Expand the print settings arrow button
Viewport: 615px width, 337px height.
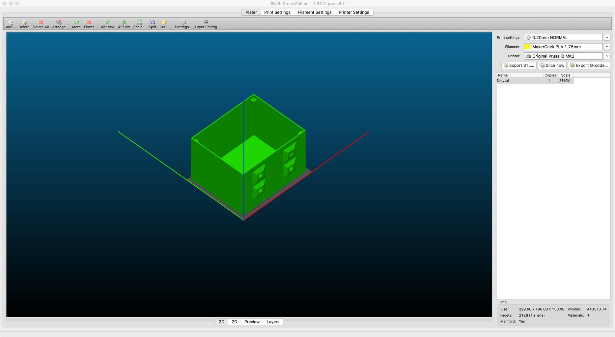point(607,38)
